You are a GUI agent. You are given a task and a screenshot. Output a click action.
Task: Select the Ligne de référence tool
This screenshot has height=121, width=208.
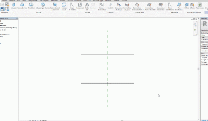click(170, 6)
